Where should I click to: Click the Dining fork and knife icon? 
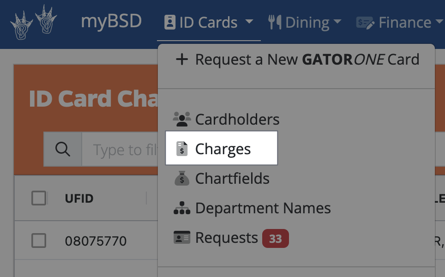click(x=275, y=22)
